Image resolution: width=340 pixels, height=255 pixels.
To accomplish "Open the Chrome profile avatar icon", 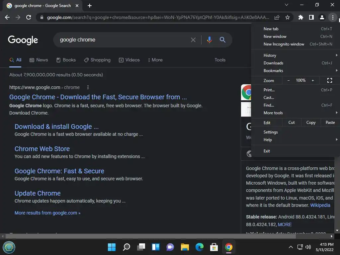I will [x=322, y=17].
